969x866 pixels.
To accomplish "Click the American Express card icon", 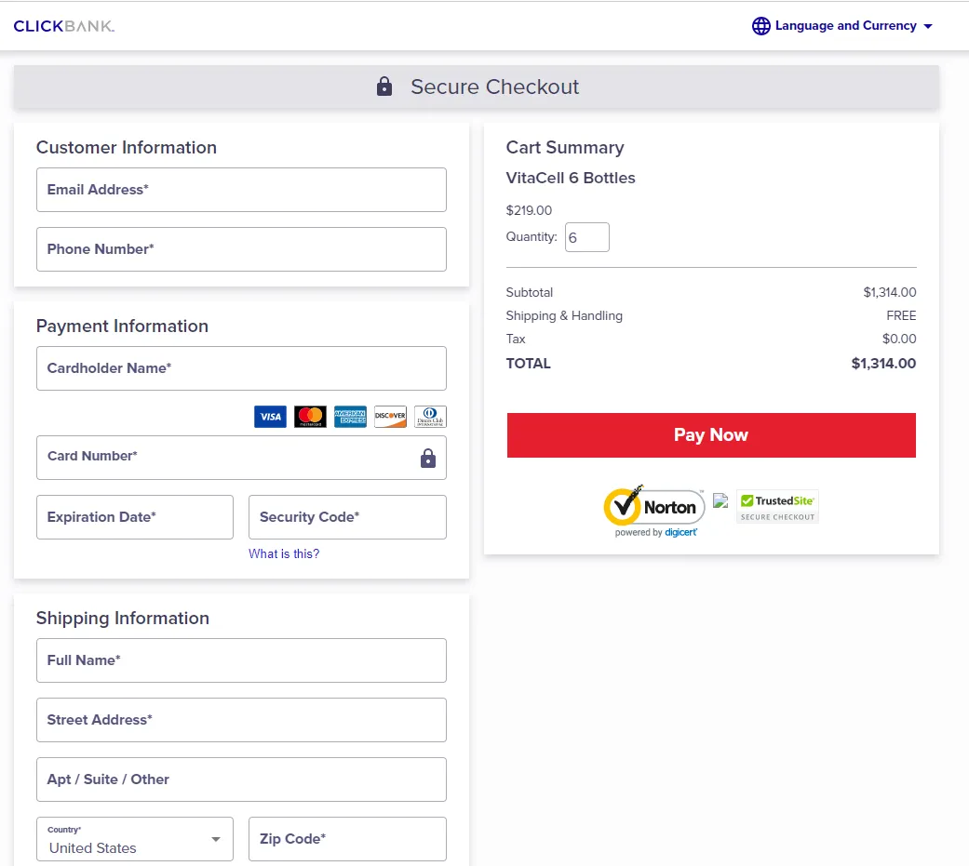I will click(x=350, y=417).
